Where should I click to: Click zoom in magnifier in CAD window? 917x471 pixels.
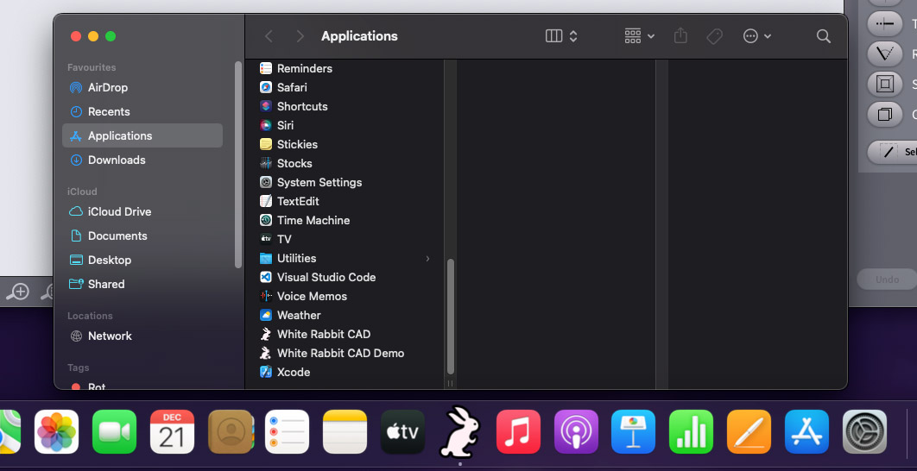point(17,291)
